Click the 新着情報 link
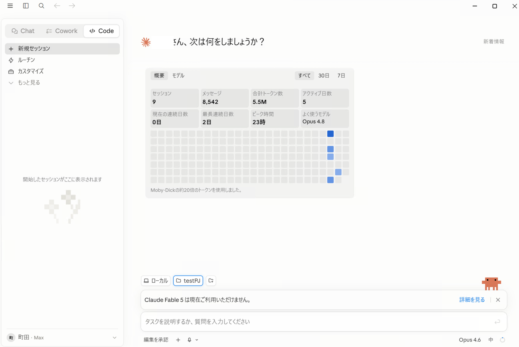The height and width of the screenshot is (347, 519). click(494, 42)
